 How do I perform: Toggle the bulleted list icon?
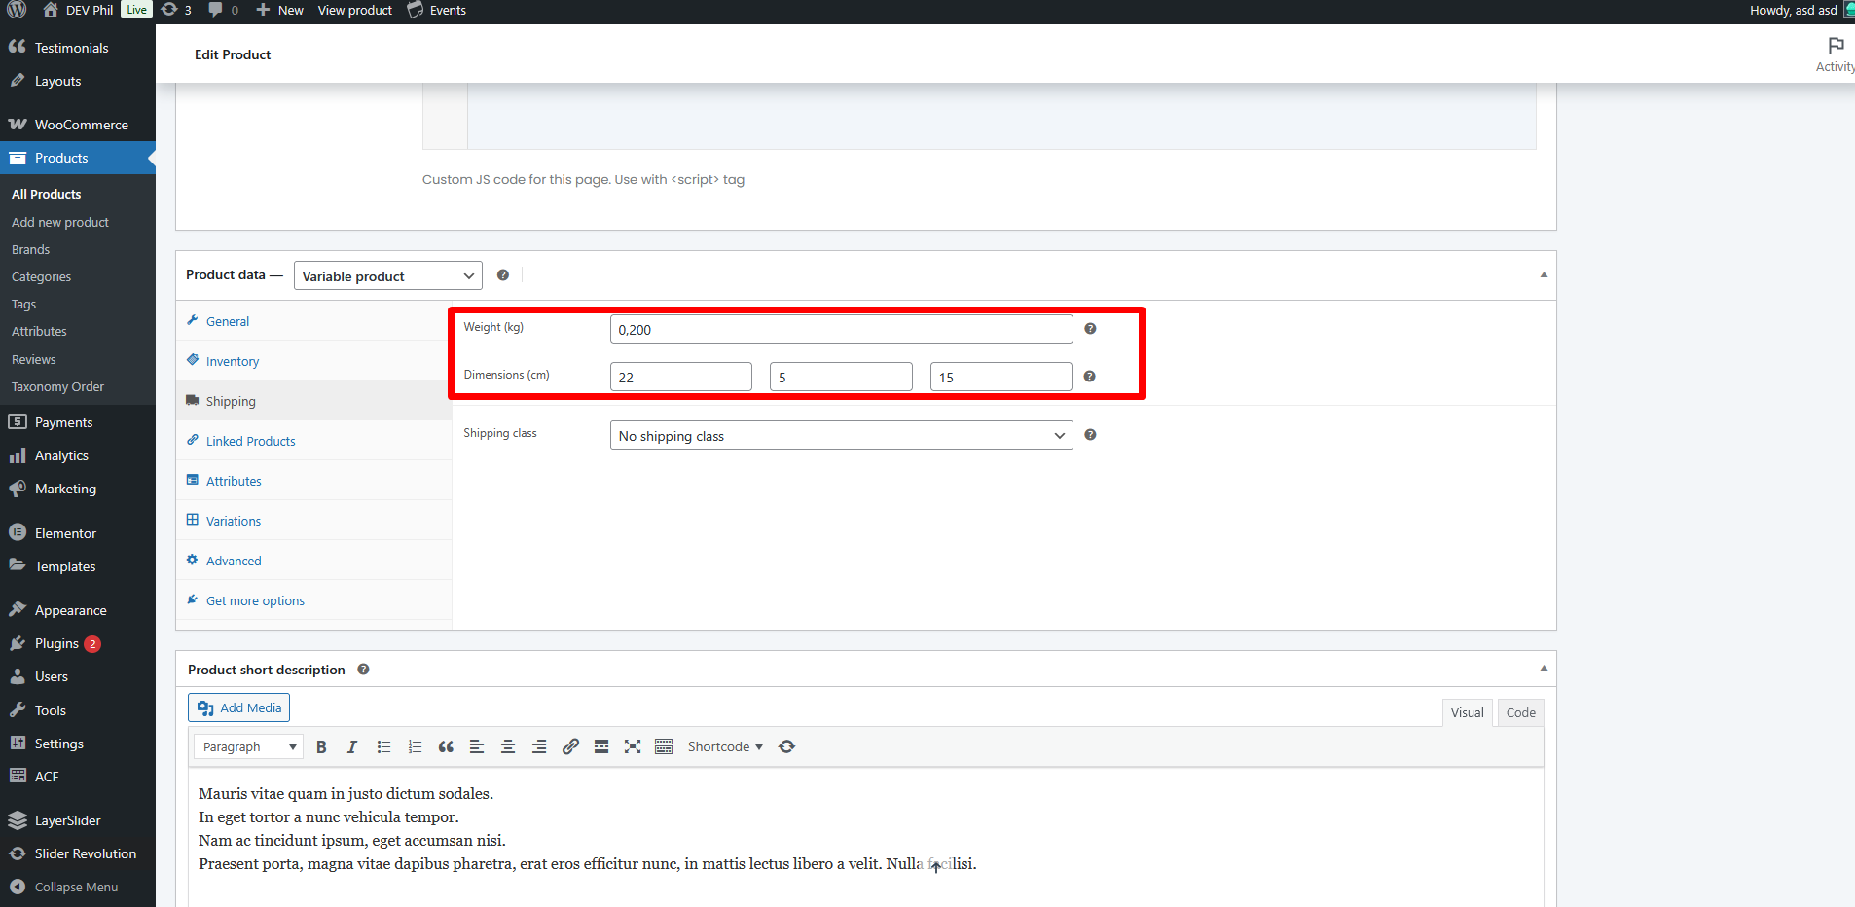pyautogui.click(x=383, y=747)
